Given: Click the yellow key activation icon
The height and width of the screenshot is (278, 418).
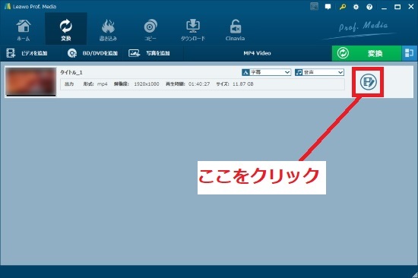Looking at the screenshot, I should [342, 7].
